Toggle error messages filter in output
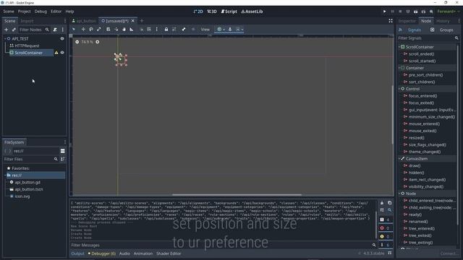463x260 pixels. (385, 228)
